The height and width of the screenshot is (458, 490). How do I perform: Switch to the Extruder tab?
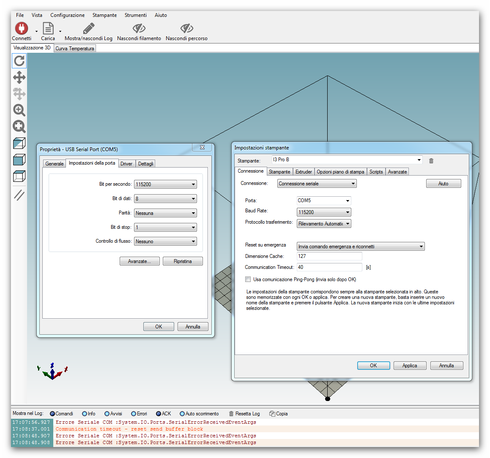(x=304, y=172)
